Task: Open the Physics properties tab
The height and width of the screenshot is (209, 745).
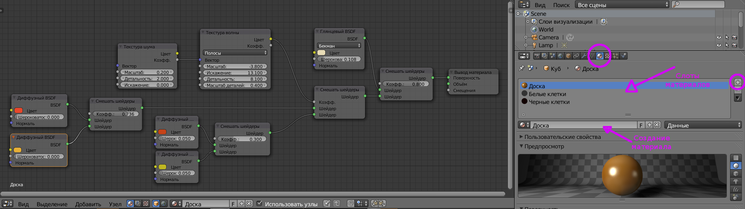Action: point(623,56)
